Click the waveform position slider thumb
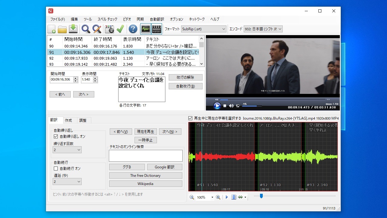Image resolution: width=387 pixels, height=218 pixels. [261, 196]
